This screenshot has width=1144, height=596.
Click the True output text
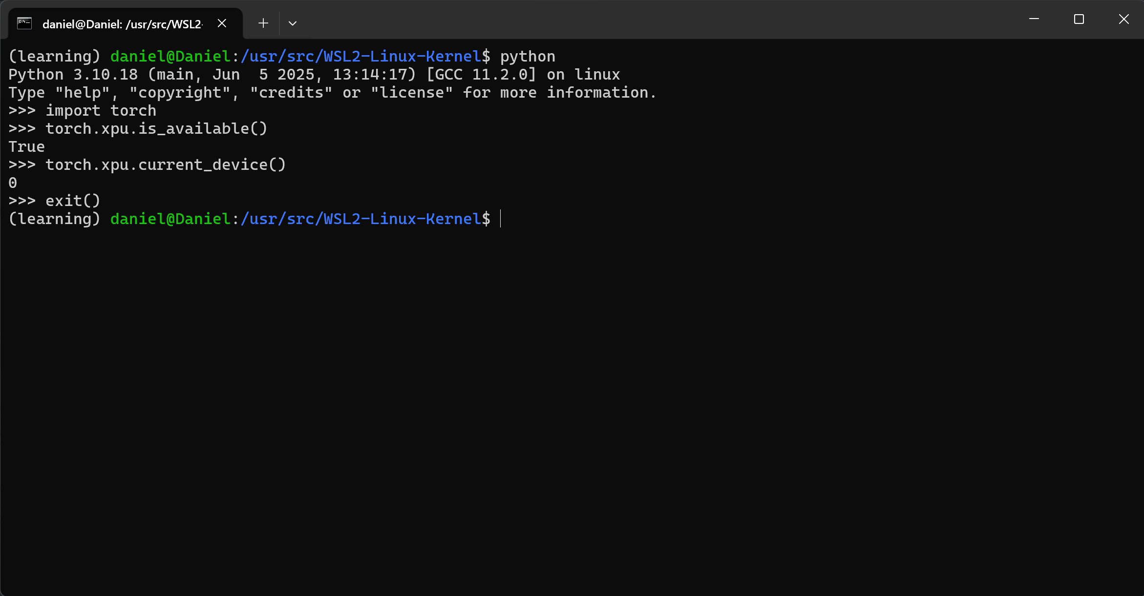[26, 146]
